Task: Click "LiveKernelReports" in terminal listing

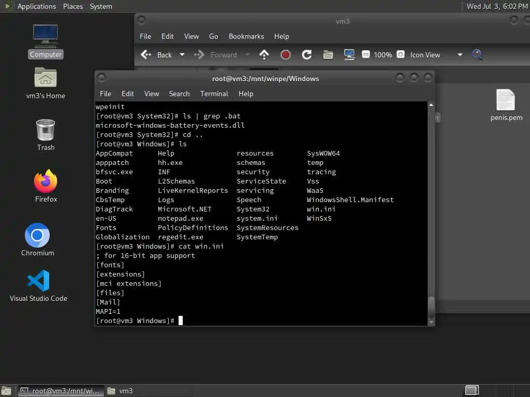Action: pos(193,190)
